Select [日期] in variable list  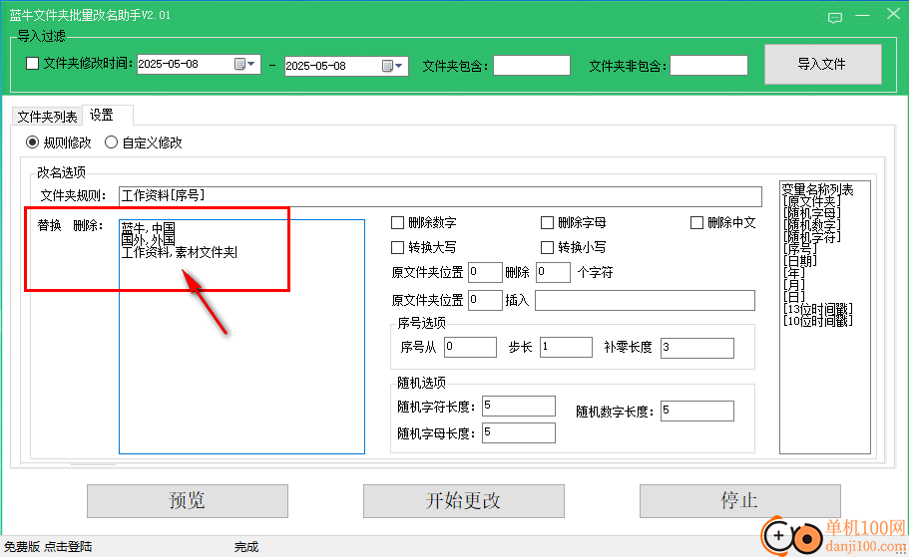800,260
